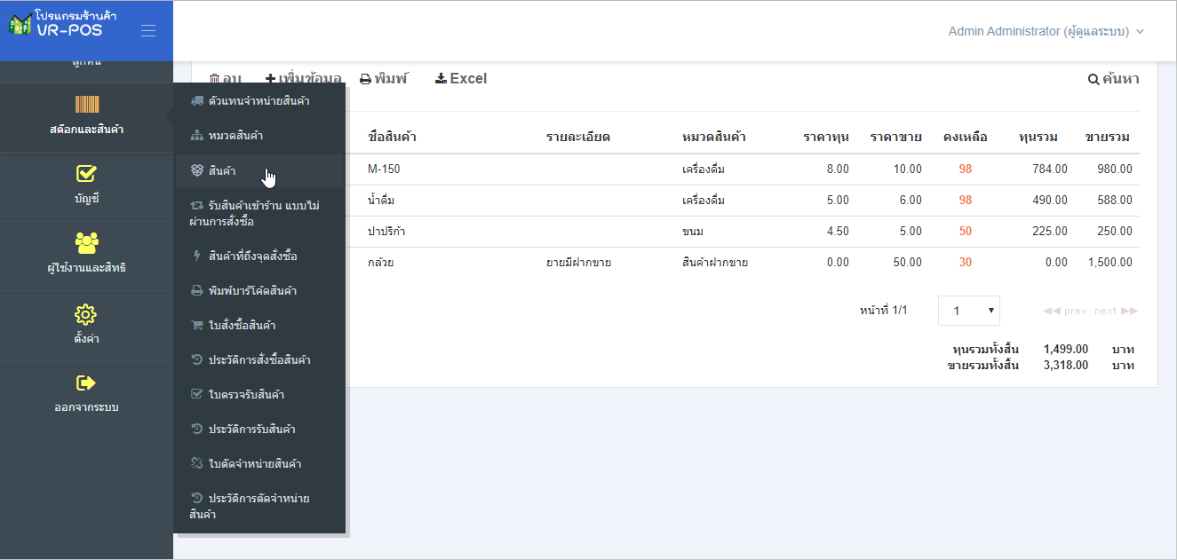Viewport: 1177px width, 560px height.
Task: Click the น้ำดื่ม product name cell
Action: point(381,200)
